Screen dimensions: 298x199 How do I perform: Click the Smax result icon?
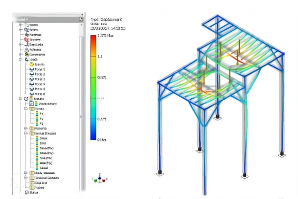click(x=37, y=138)
